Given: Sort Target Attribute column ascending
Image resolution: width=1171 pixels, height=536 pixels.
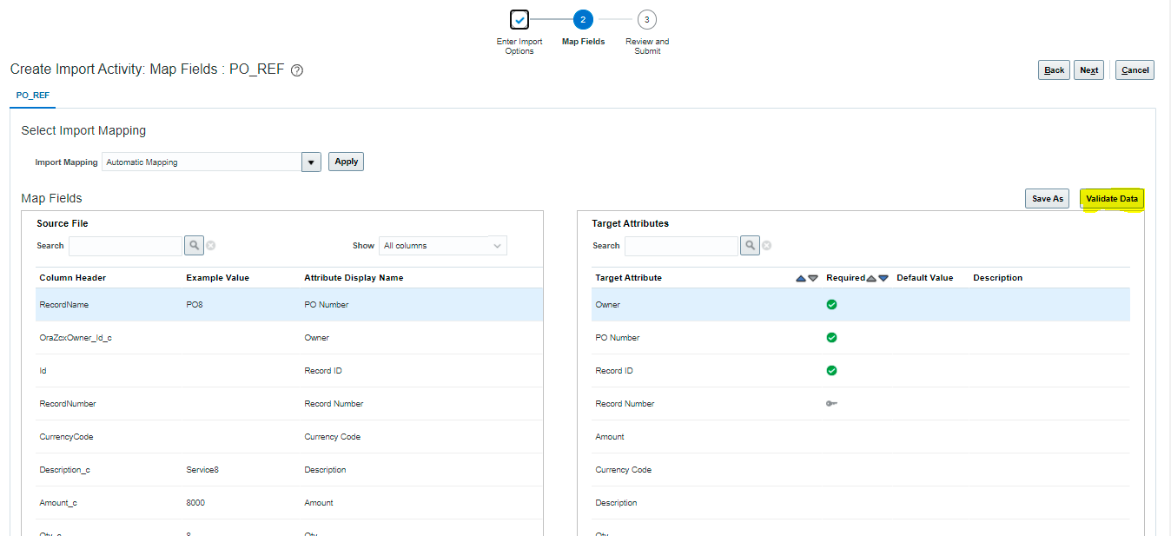Looking at the screenshot, I should tap(801, 278).
